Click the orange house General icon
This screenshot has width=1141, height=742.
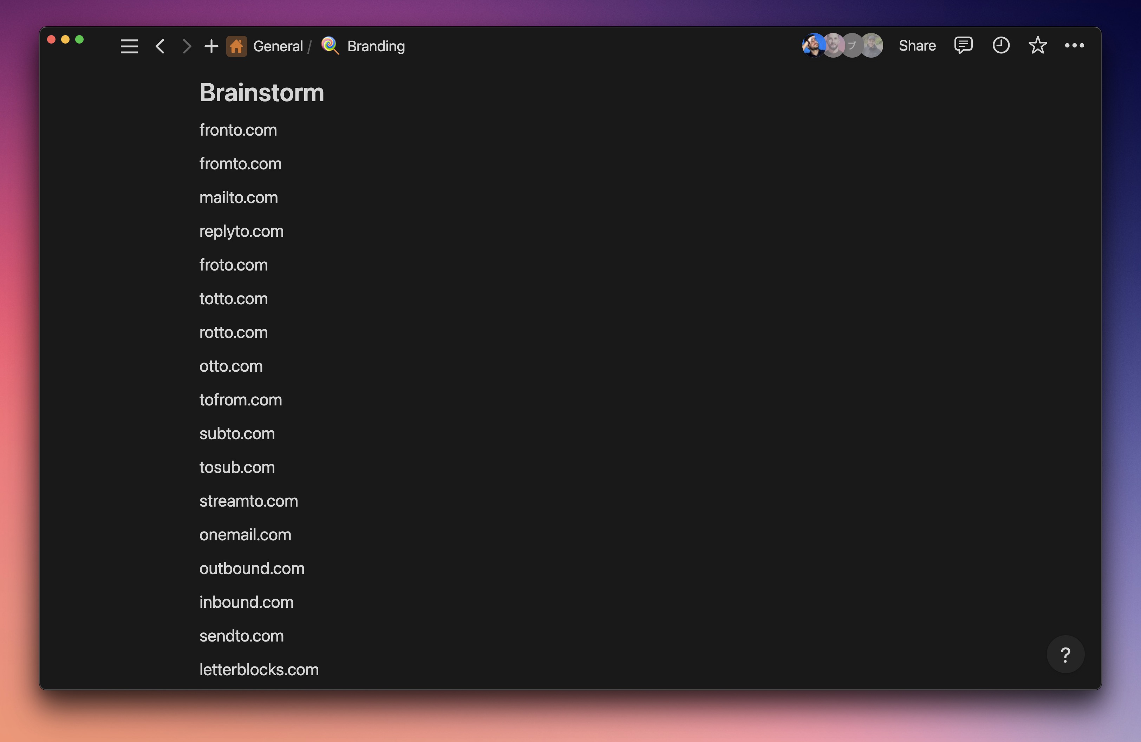pos(236,46)
